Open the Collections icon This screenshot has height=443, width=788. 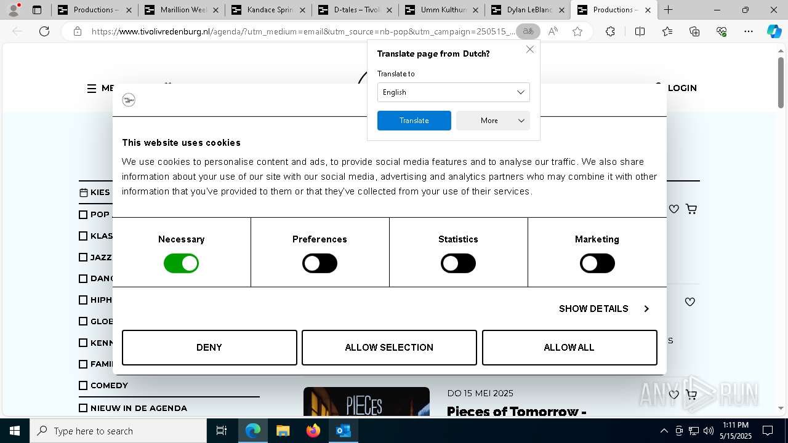[x=694, y=31]
